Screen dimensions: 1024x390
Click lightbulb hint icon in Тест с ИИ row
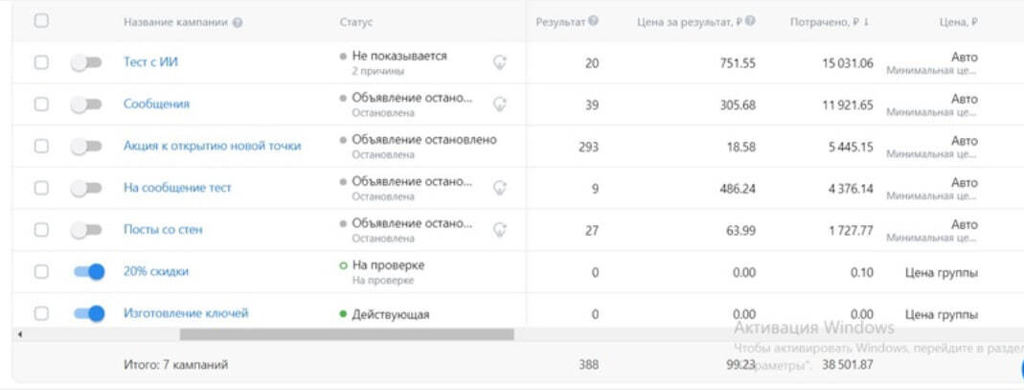click(500, 62)
